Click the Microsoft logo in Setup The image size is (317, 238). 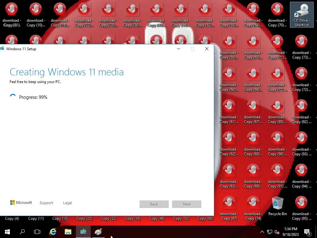[21, 203]
